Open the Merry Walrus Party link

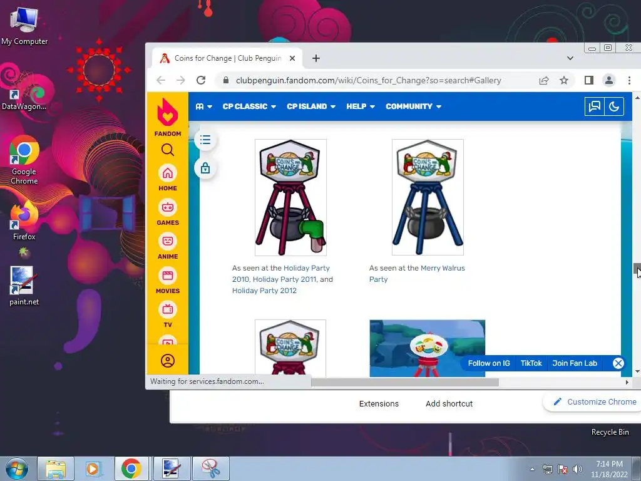(x=417, y=274)
